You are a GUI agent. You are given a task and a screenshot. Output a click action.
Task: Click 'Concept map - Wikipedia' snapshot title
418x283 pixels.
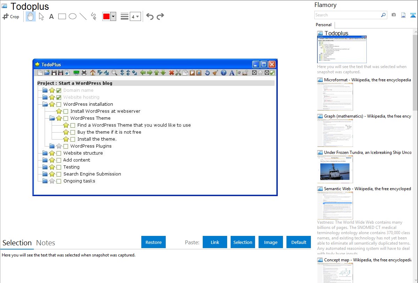coord(367,260)
